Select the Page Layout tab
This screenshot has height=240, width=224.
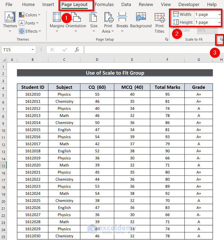pos(75,5)
